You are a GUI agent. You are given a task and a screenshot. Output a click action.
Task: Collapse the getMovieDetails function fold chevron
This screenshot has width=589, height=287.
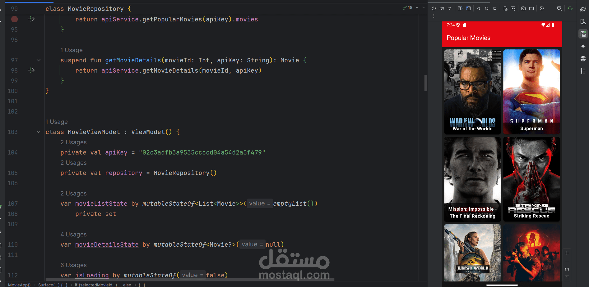tap(39, 60)
